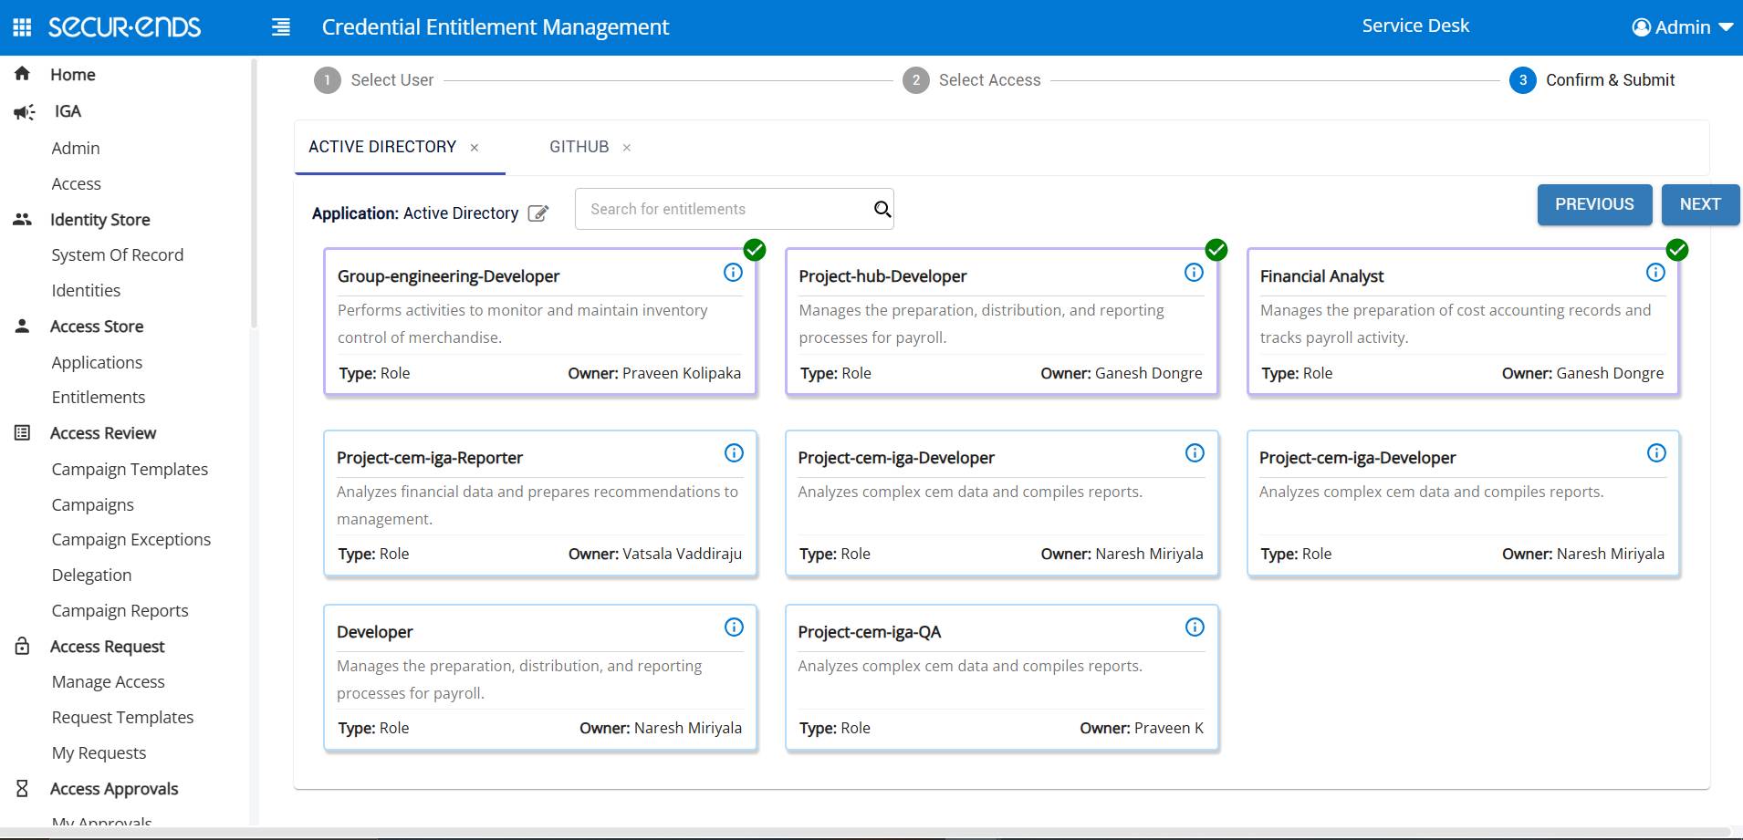1743x840 pixels.
Task: Click the PREVIOUS button
Action: point(1594,204)
